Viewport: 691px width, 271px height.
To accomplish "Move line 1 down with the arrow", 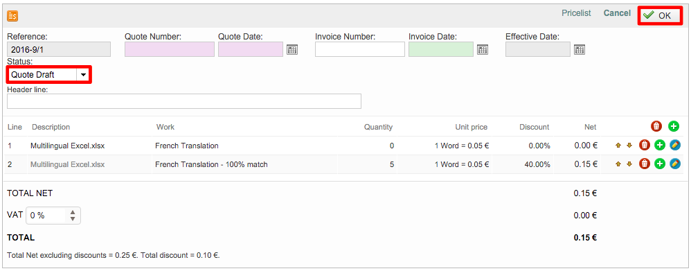I will 629,146.
